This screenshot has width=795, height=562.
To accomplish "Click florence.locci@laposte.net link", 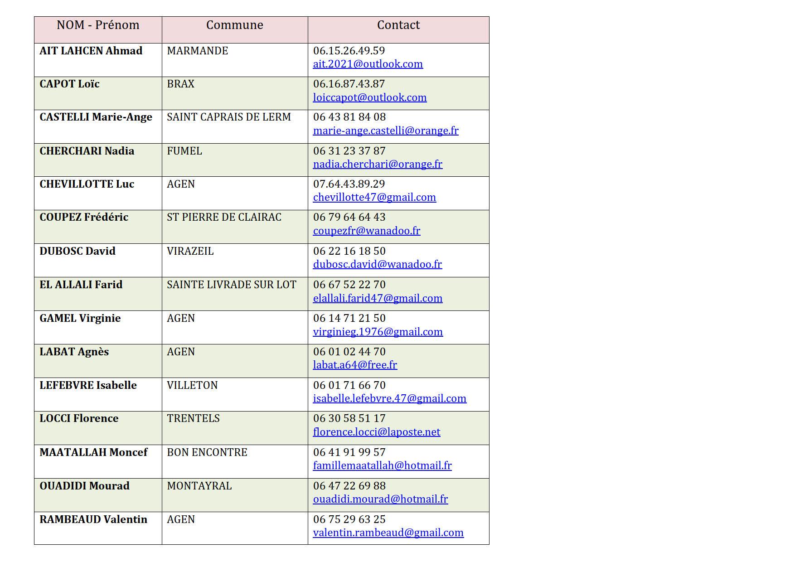I will click(x=376, y=432).
